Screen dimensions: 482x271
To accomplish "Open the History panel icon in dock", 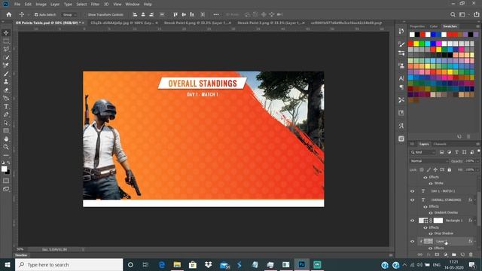I will [x=401, y=31].
